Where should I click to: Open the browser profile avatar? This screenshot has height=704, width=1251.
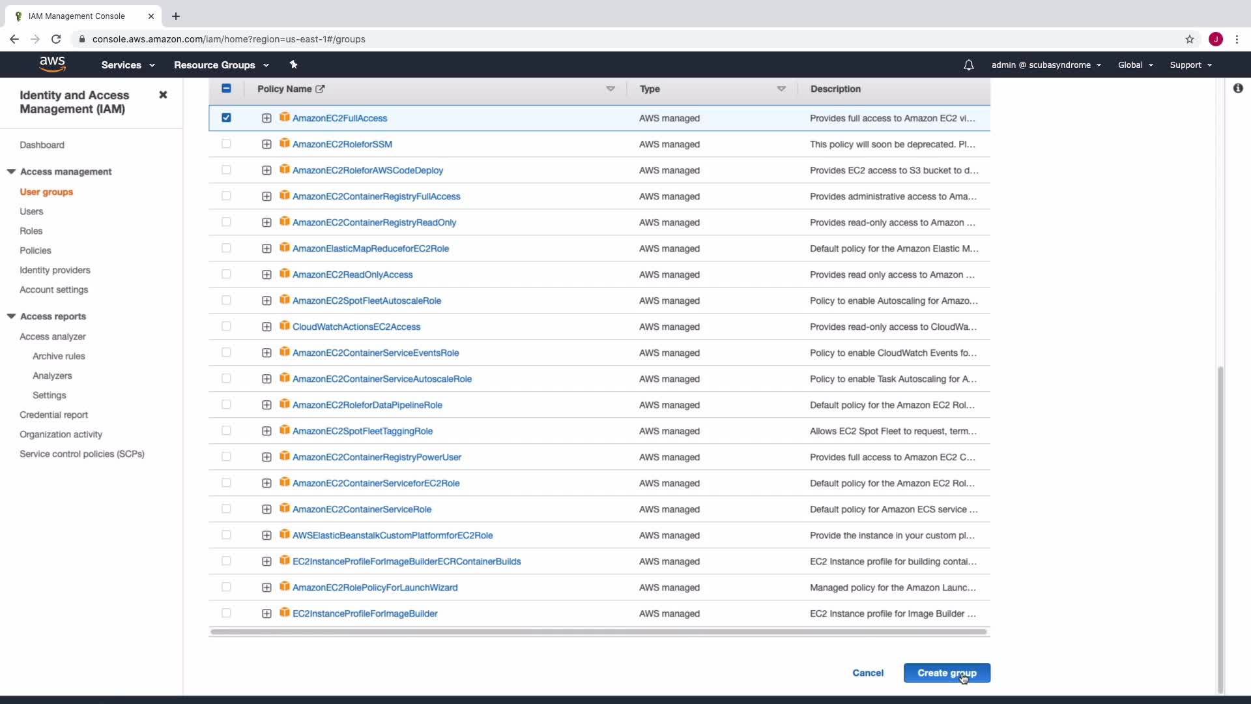tap(1216, 39)
